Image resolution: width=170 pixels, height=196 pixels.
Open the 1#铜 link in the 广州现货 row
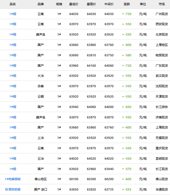point(13,14)
